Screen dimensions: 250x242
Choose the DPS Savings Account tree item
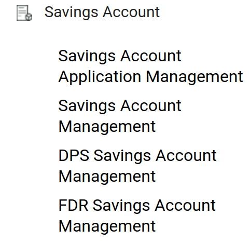[x=137, y=166]
